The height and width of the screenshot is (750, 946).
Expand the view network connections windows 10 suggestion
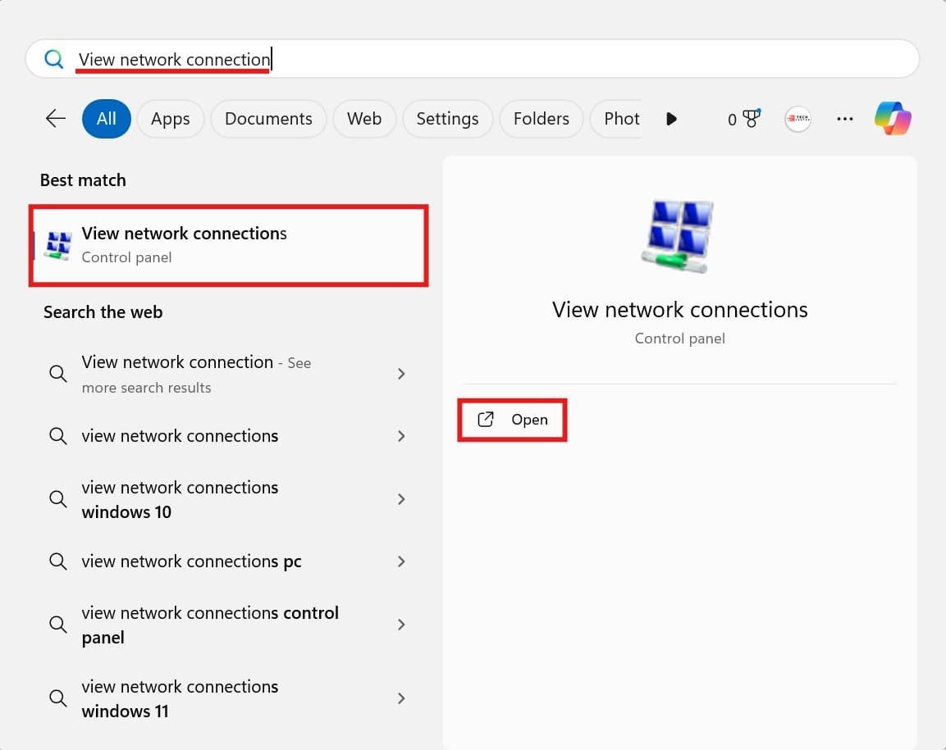(401, 499)
